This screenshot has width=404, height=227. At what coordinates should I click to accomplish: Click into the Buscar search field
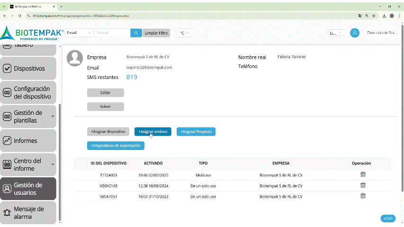click(x=112, y=33)
